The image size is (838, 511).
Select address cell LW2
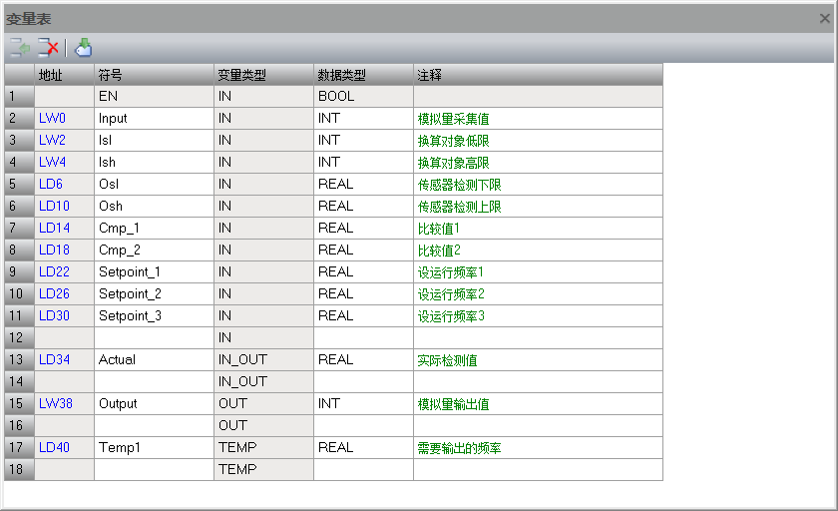tap(64, 140)
